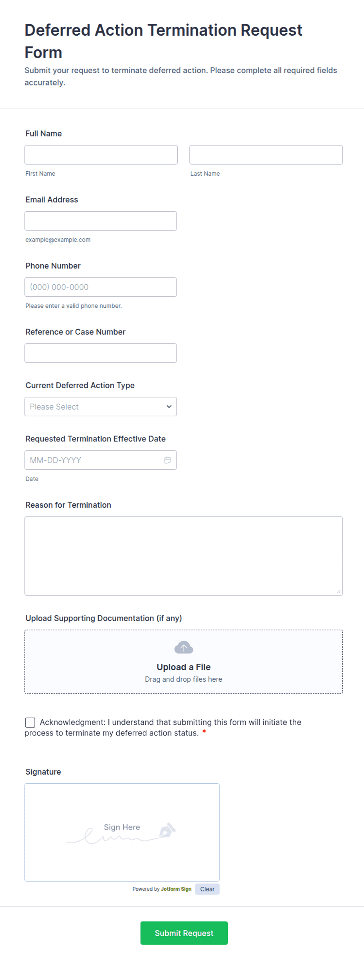This screenshot has width=364, height=964.
Task: Click the textarea resize handle icon
Action: [x=339, y=591]
